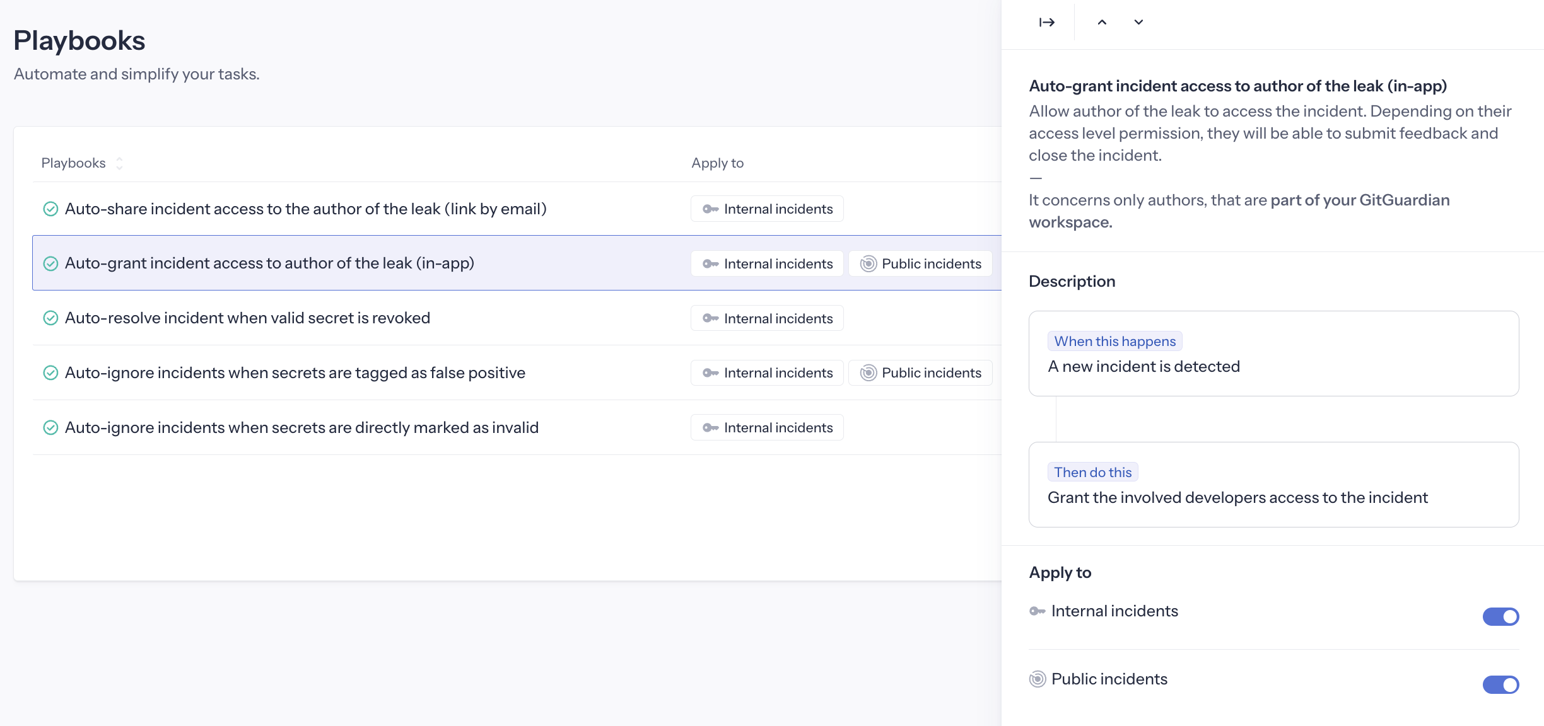Screen dimensions: 1544x726
Task: Toggle Public incidents off for the selected playbook
Action: pyautogui.click(x=1501, y=685)
